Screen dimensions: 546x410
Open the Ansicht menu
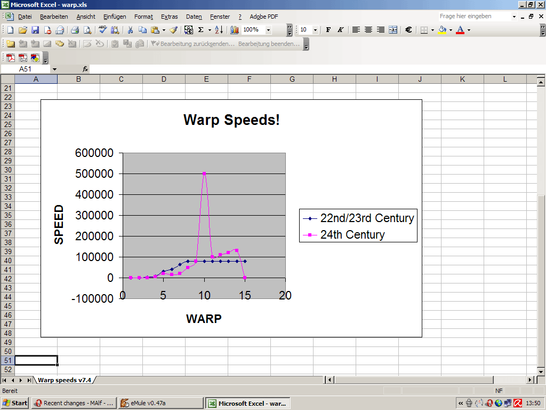click(86, 17)
